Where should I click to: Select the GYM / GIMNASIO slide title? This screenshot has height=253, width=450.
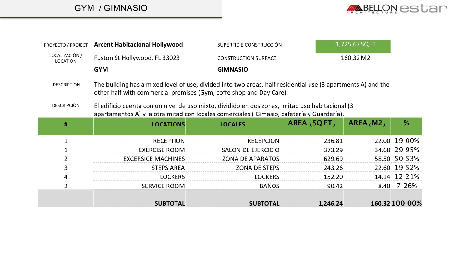(x=111, y=8)
